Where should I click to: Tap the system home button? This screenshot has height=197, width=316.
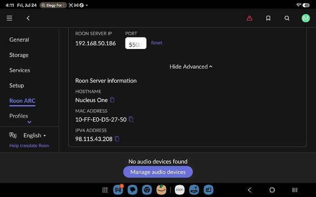(272, 190)
